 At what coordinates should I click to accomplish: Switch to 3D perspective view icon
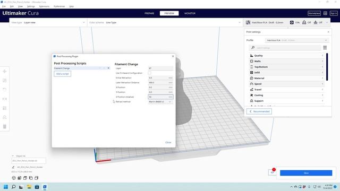(14, 178)
